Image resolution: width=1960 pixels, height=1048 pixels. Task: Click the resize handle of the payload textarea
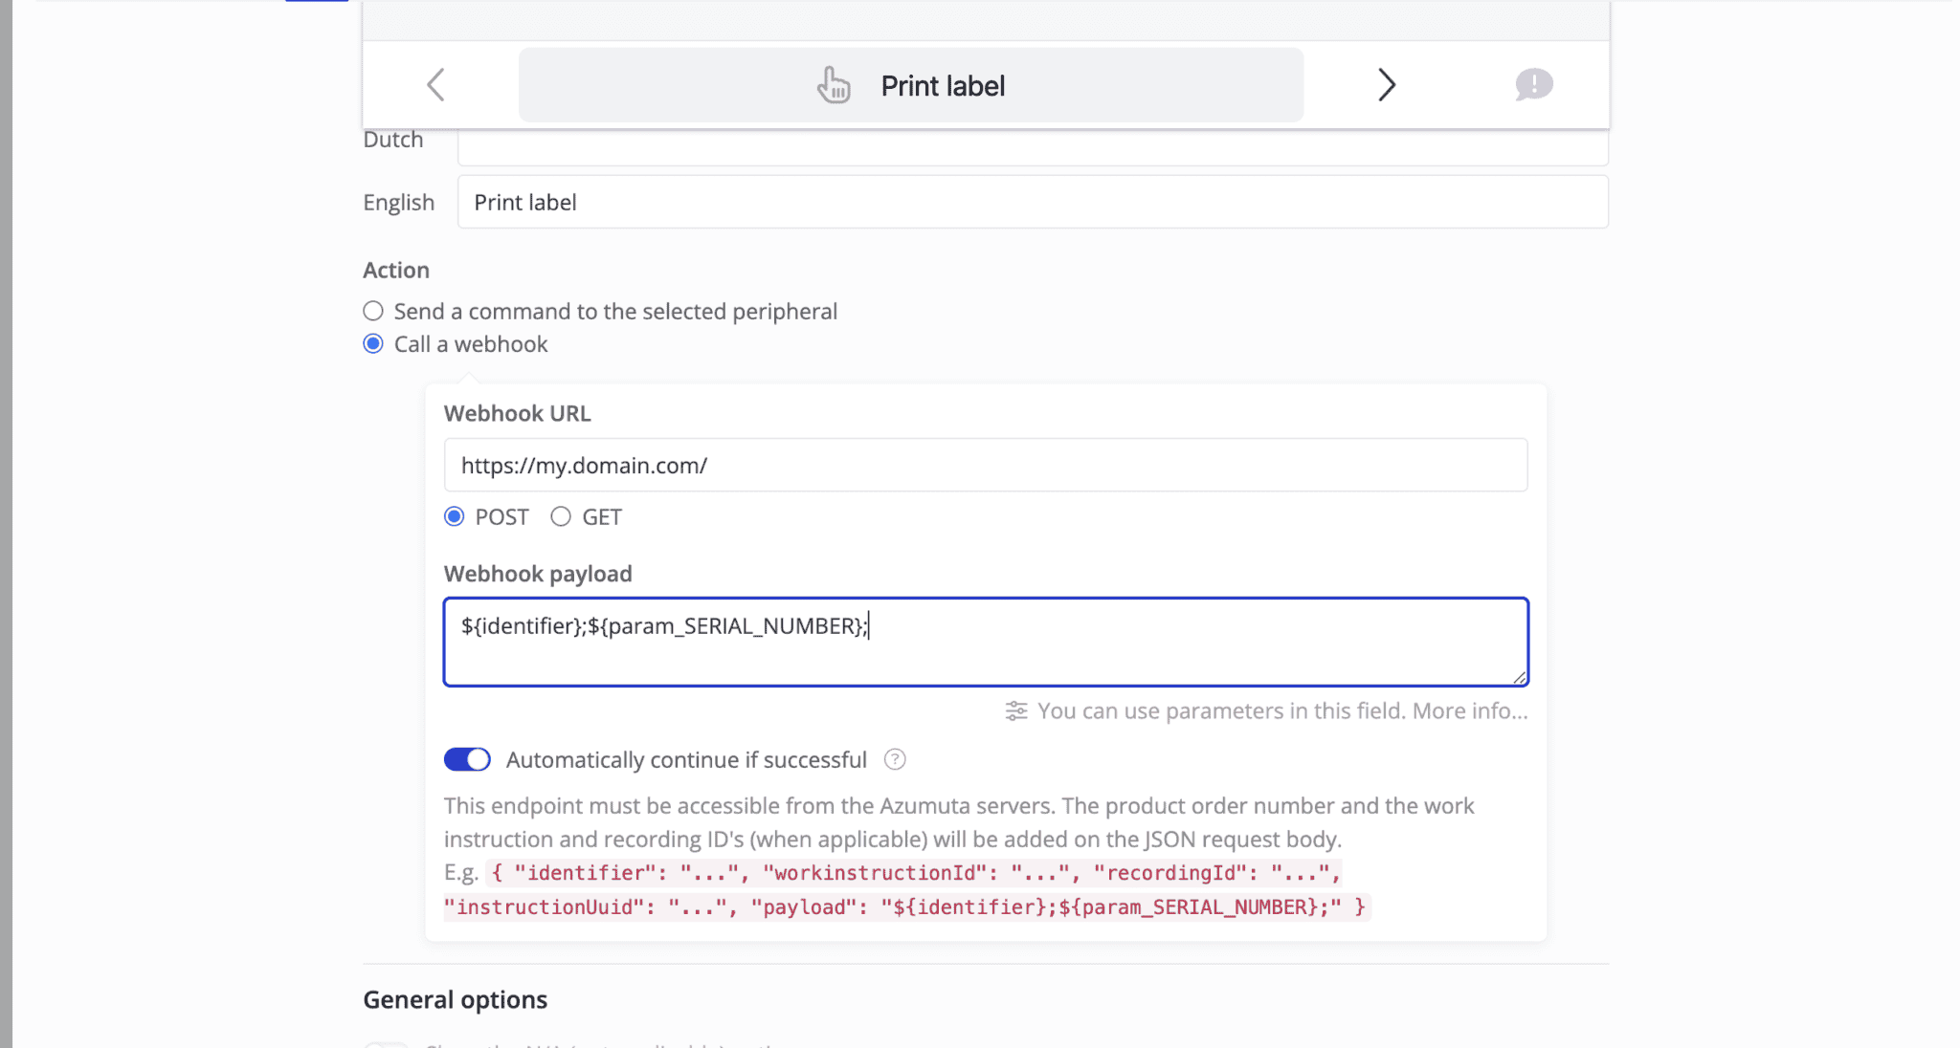coord(1520,678)
